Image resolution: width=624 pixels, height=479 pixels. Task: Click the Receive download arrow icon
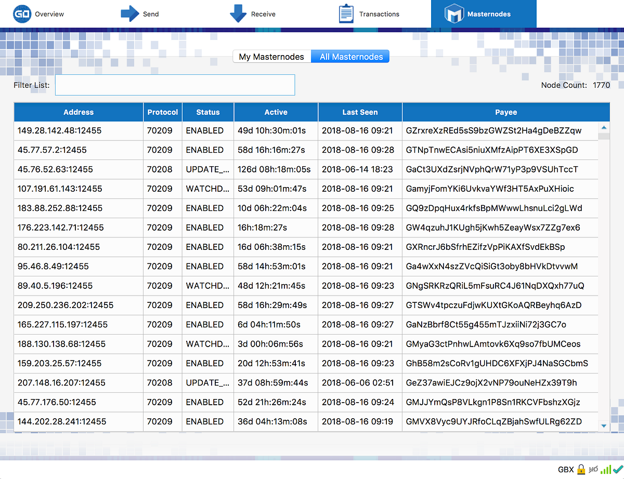coord(237,13)
